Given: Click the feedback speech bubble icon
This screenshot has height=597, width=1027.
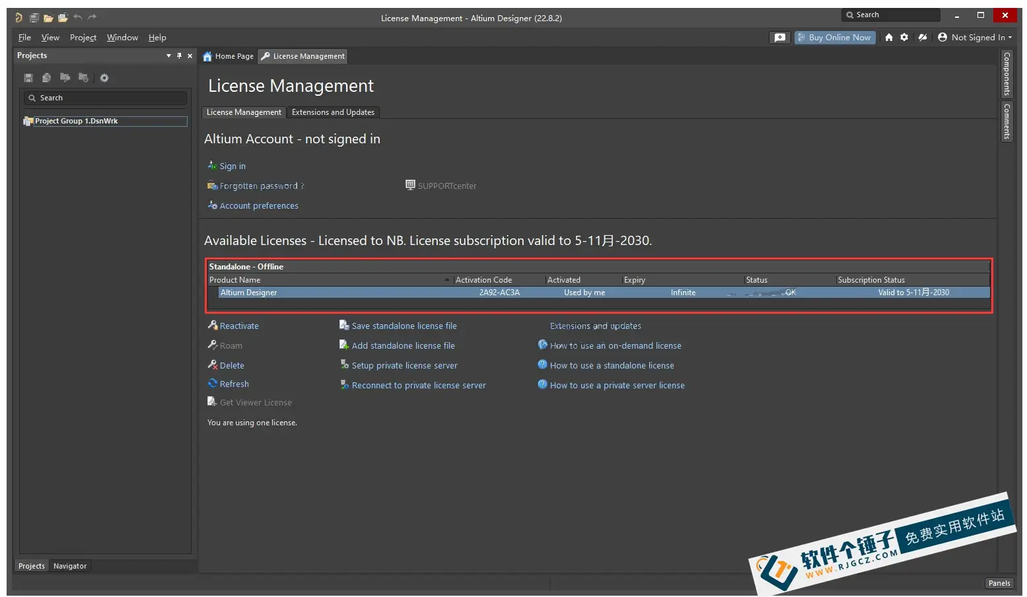Looking at the screenshot, I should (x=780, y=38).
